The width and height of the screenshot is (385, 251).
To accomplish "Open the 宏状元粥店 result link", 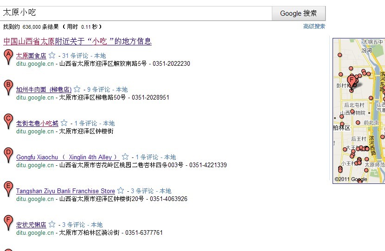I will click(x=31, y=225).
